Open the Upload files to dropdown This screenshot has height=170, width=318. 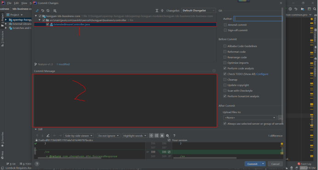250,118
